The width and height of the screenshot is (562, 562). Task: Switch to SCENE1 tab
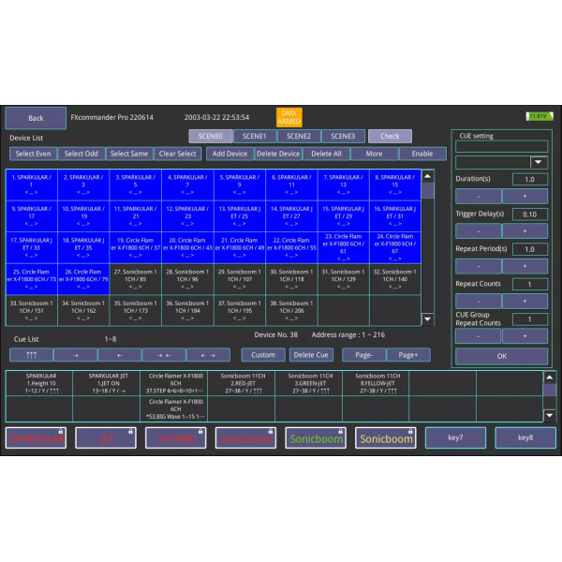tap(255, 136)
